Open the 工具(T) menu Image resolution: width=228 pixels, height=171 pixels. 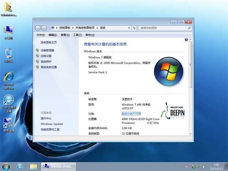click(x=77, y=35)
